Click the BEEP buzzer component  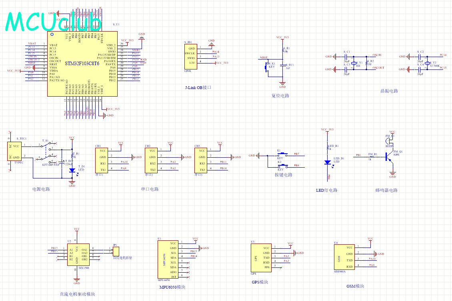388,141
